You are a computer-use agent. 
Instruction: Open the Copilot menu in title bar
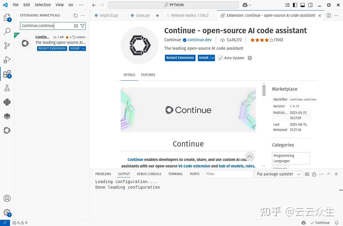[x=246, y=5]
